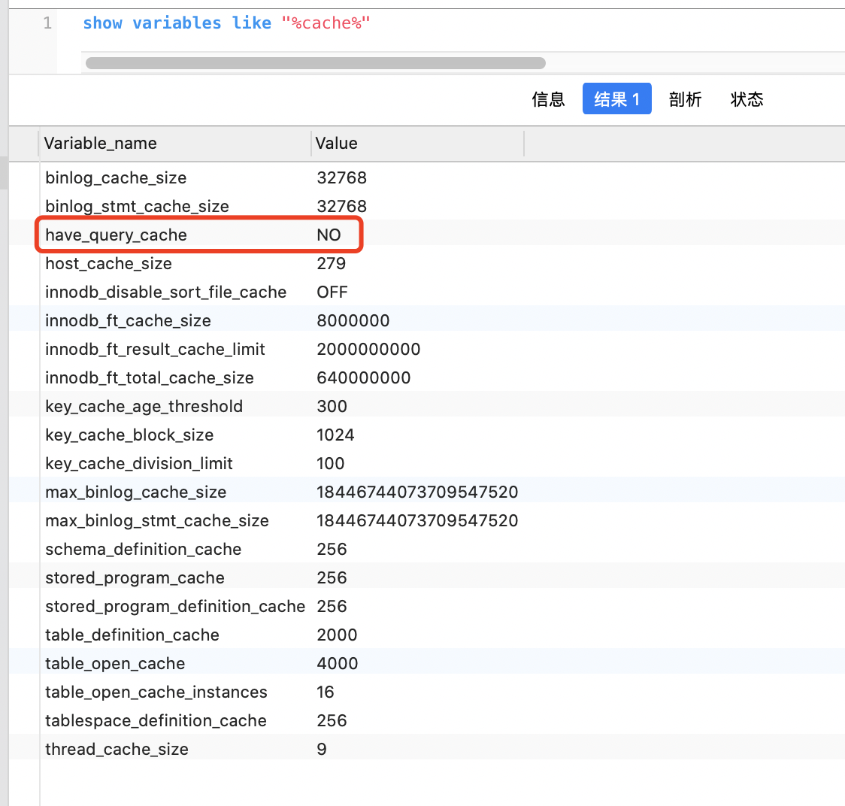
Task: Select the schema_definition_cache name cell
Action: pos(143,550)
